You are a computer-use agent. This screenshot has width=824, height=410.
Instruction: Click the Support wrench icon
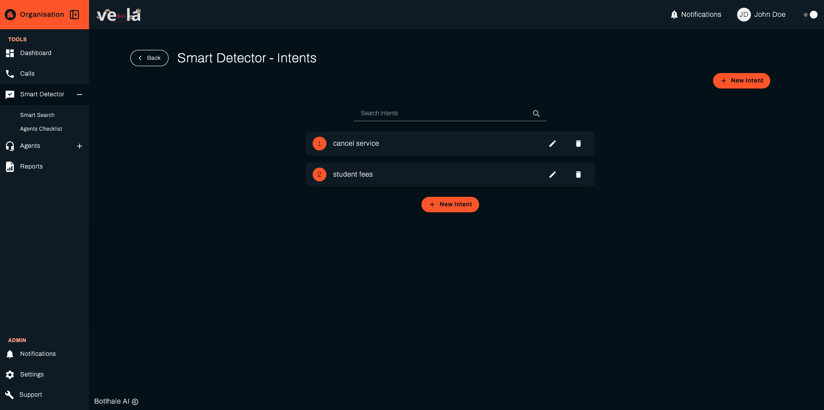pos(9,395)
